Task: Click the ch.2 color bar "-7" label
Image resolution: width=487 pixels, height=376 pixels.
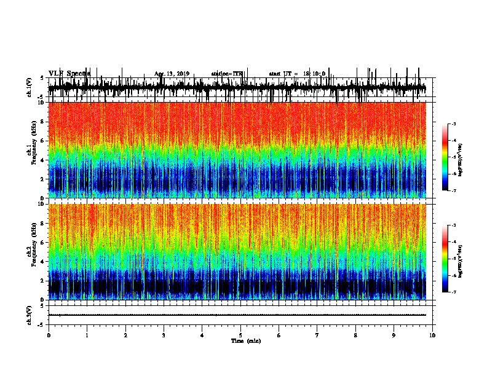Action: coord(454,292)
